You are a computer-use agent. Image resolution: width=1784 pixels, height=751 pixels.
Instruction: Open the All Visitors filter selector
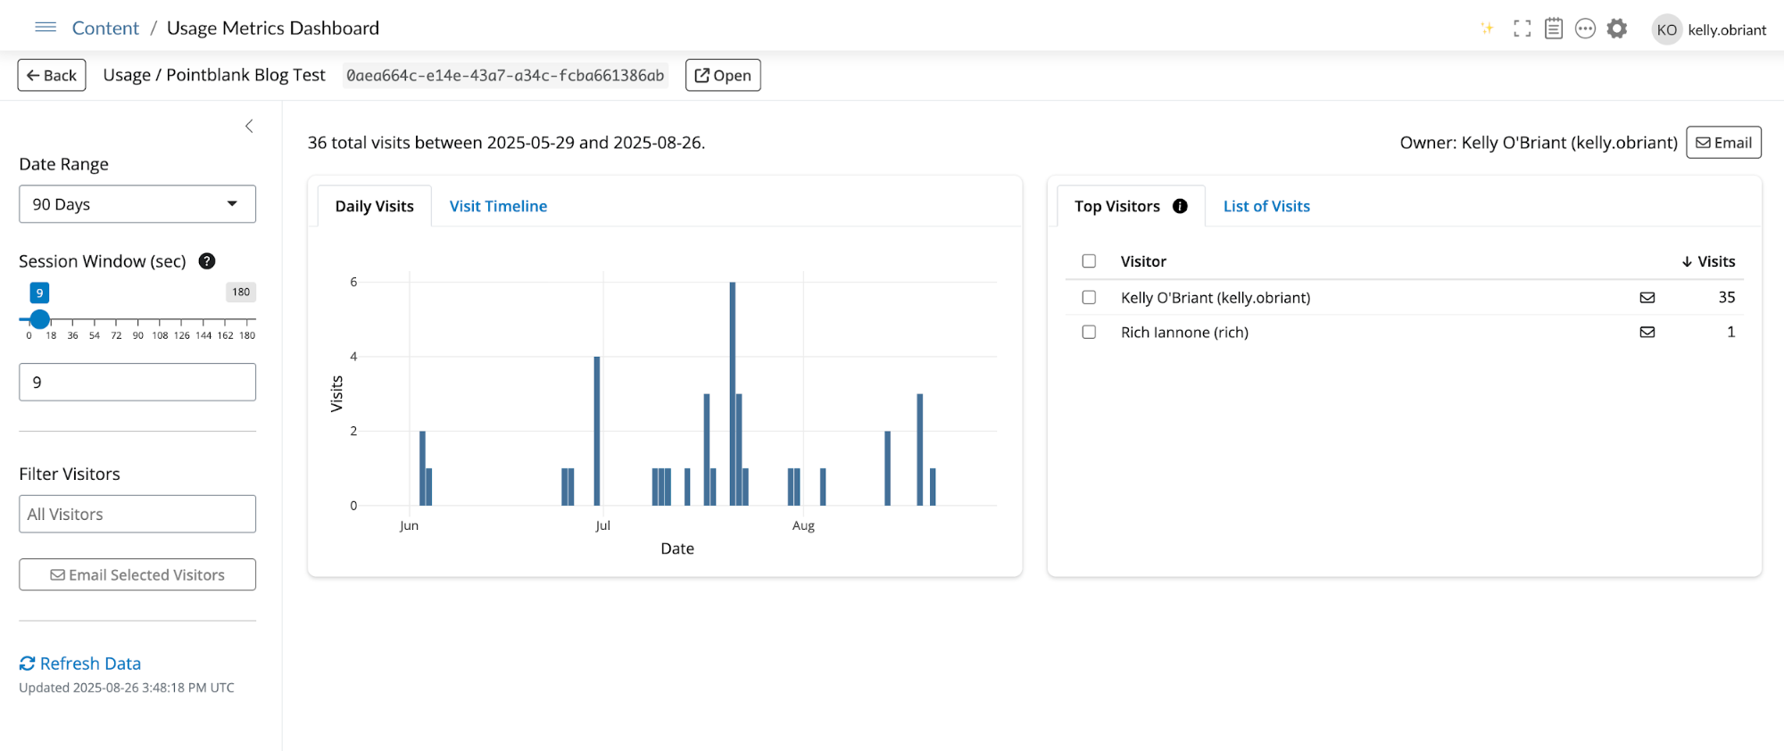(137, 514)
